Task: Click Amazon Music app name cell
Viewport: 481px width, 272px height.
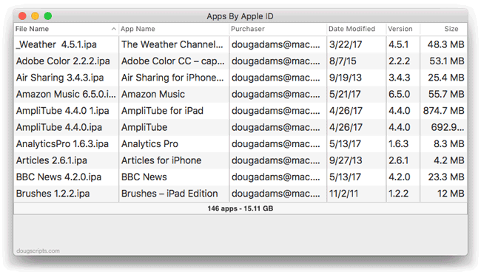Action: point(174,94)
